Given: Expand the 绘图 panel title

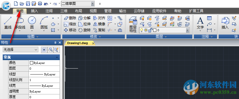Looking at the screenshot, I should (x=31, y=37).
